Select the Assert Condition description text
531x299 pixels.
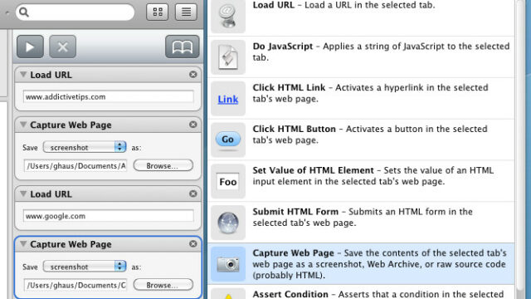[x=378, y=294]
